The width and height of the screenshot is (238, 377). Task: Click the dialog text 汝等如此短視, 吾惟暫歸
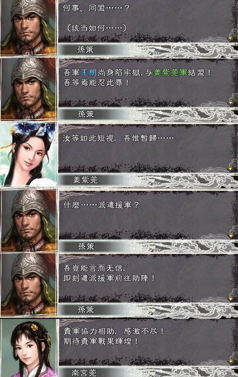[x=118, y=138]
